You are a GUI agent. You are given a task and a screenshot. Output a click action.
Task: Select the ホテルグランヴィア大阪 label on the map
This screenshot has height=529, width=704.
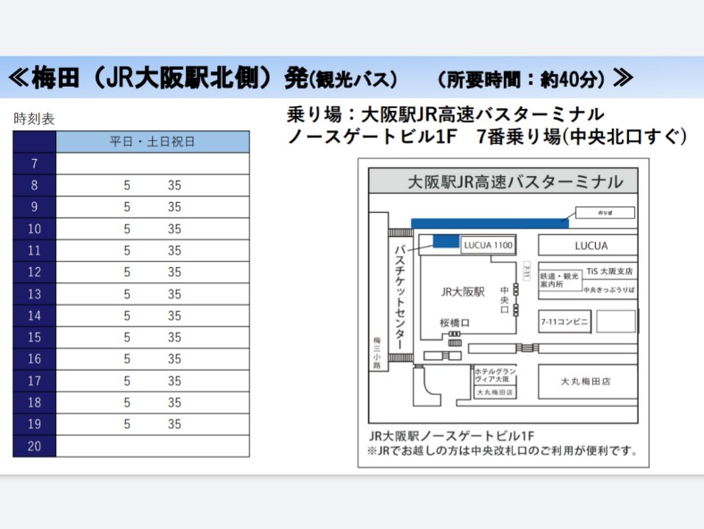pyautogui.click(x=495, y=375)
